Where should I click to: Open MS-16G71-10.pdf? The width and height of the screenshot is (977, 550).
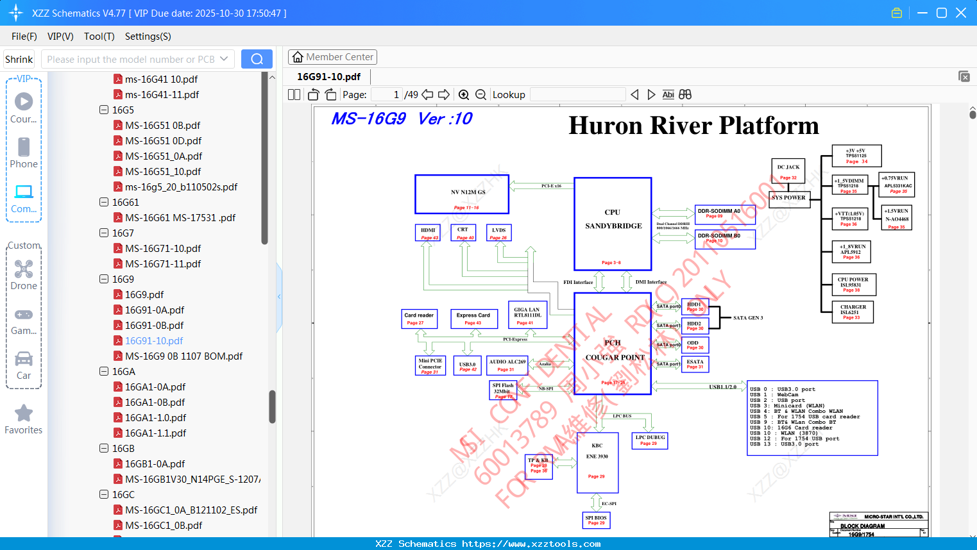[x=163, y=248]
